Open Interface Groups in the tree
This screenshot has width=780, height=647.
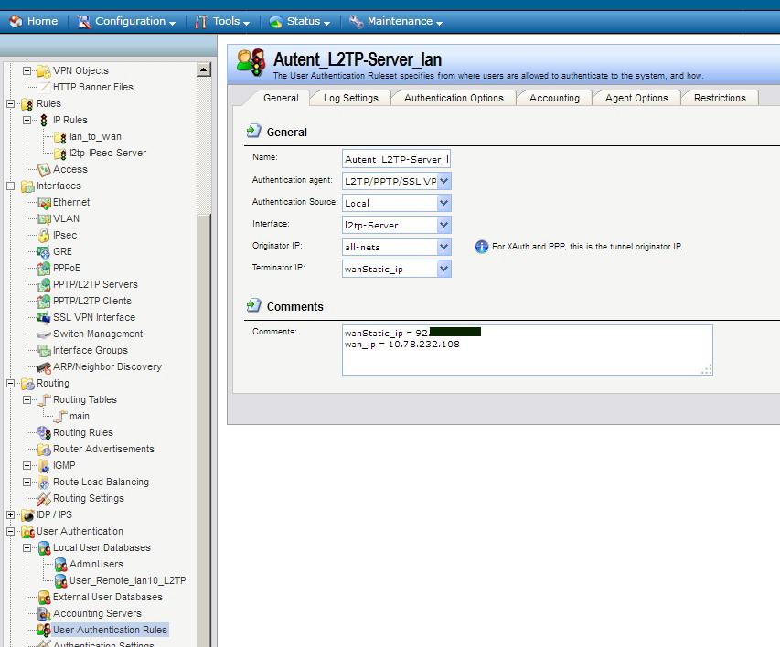click(x=90, y=350)
